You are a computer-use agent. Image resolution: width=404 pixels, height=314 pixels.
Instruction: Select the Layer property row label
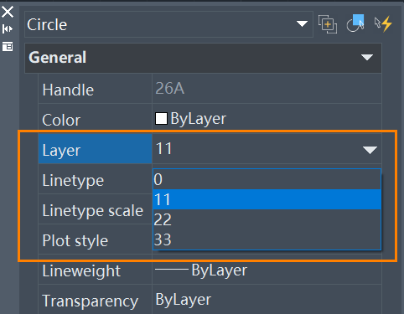coord(95,148)
